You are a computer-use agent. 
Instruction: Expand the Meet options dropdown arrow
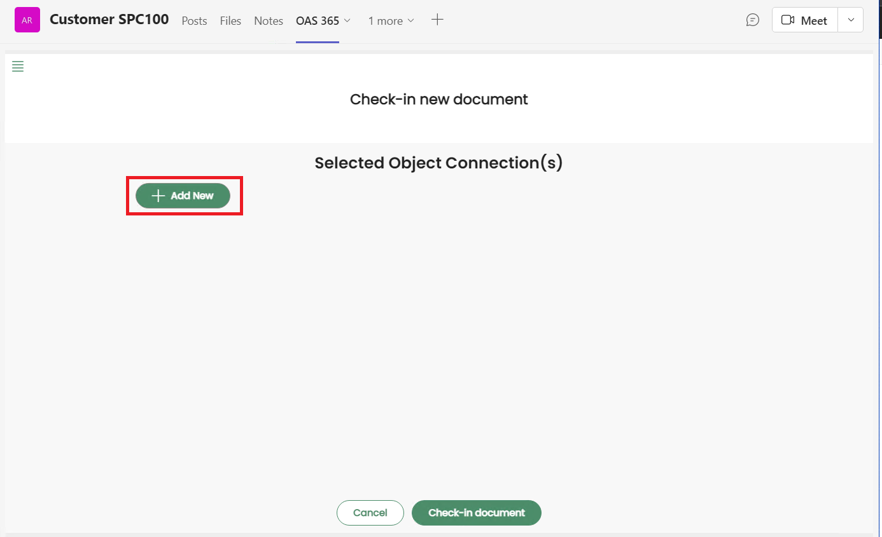pos(851,20)
